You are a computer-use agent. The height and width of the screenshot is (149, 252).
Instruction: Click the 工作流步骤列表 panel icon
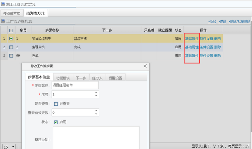coord(3,21)
